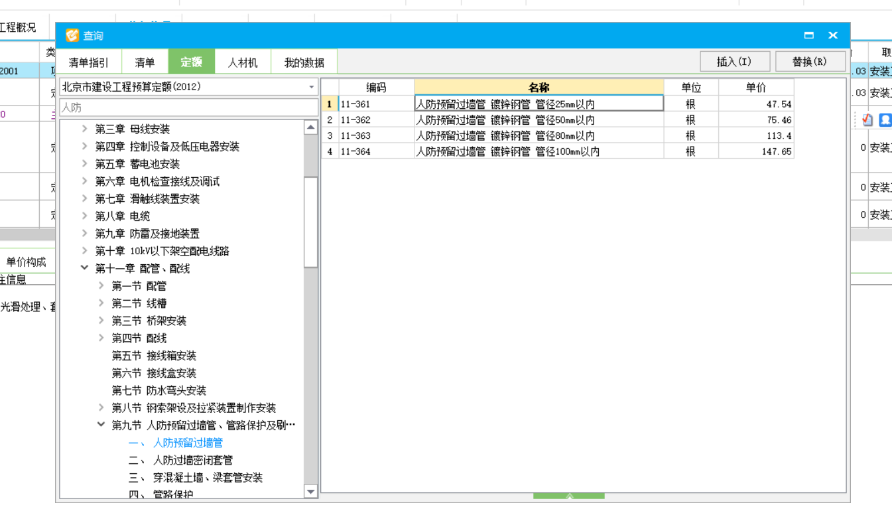This screenshot has height=527, width=892.
Task: Maximize the 查询 dialog window
Action: point(809,35)
